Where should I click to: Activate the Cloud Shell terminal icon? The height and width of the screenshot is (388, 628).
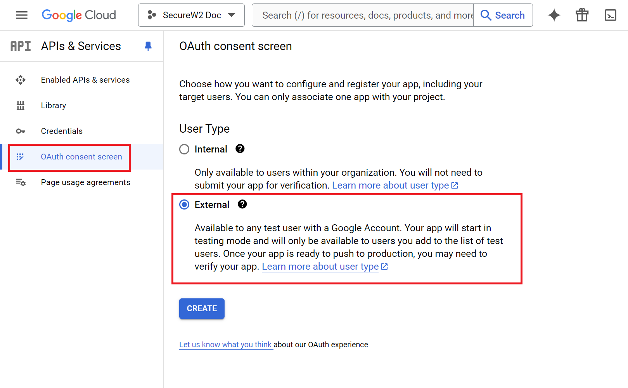point(610,15)
